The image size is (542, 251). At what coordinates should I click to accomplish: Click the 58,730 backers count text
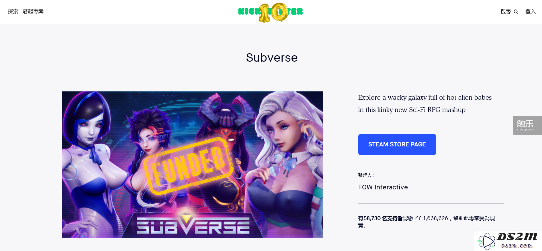click(x=383, y=218)
